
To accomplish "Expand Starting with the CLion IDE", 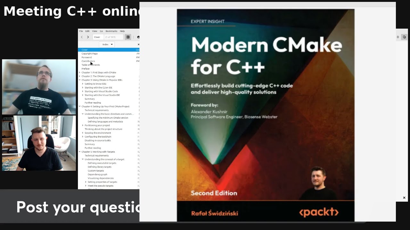I will (x=83, y=88).
